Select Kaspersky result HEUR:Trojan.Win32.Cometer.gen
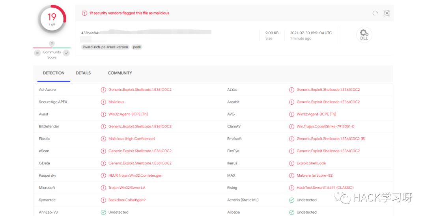 tap(135, 175)
